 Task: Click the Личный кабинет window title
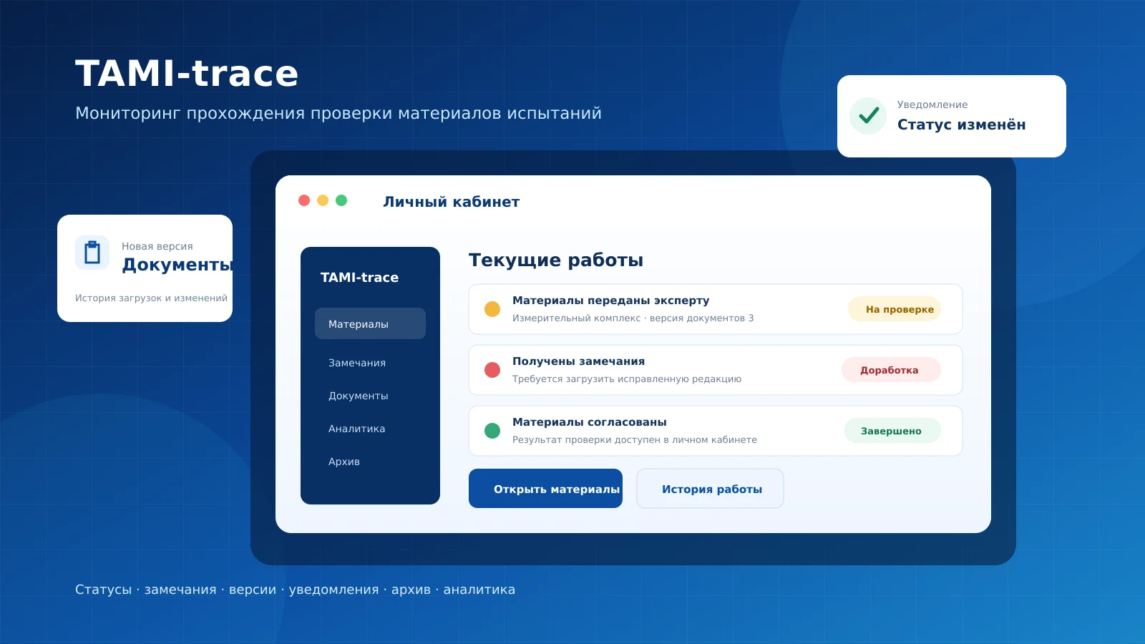tap(452, 202)
